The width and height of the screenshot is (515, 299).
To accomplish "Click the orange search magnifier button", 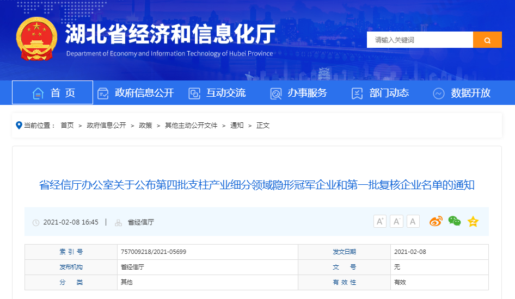I will tap(487, 40).
